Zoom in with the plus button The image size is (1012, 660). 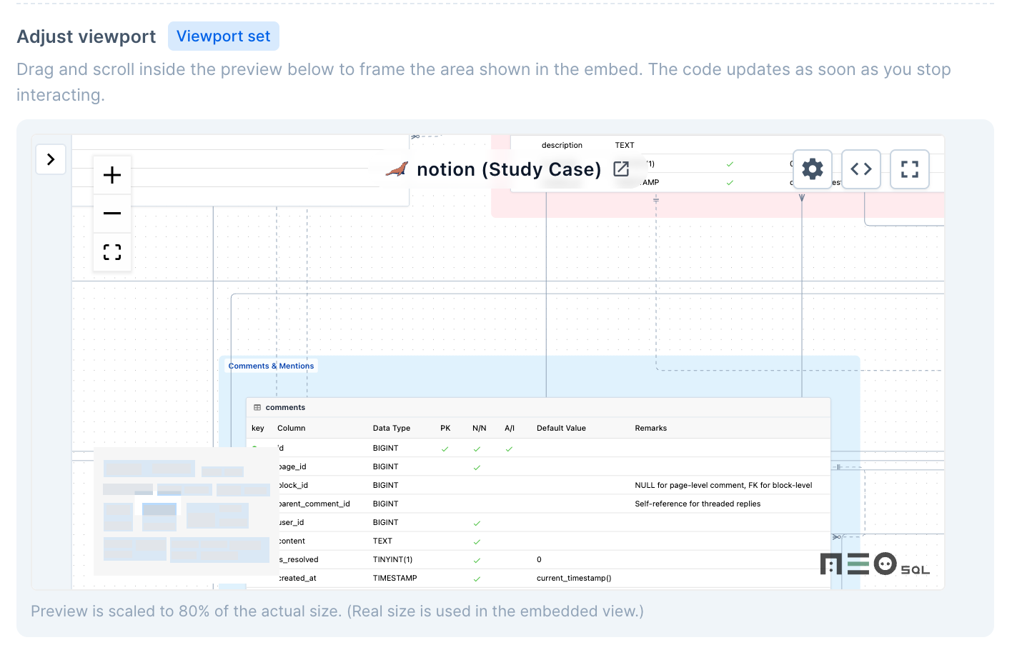(x=112, y=175)
